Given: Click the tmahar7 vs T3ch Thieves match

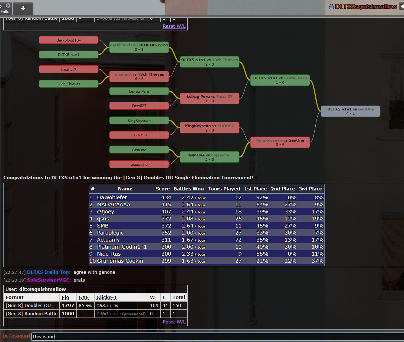Looking at the screenshot, I should coord(139,76).
